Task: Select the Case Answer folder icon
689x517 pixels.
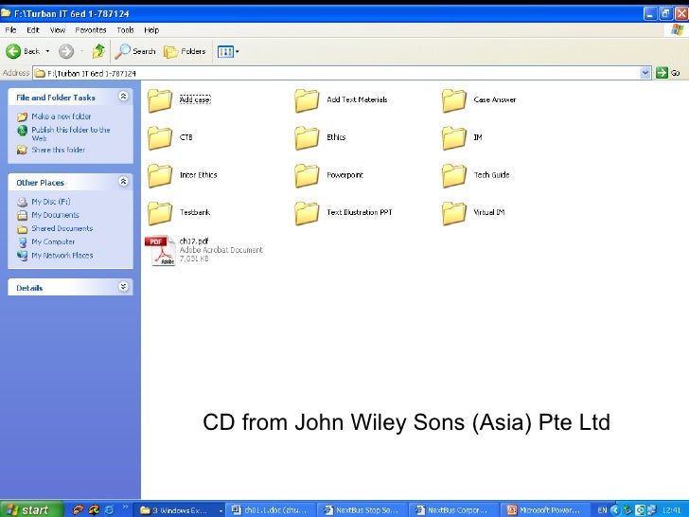Action: pyautogui.click(x=454, y=100)
